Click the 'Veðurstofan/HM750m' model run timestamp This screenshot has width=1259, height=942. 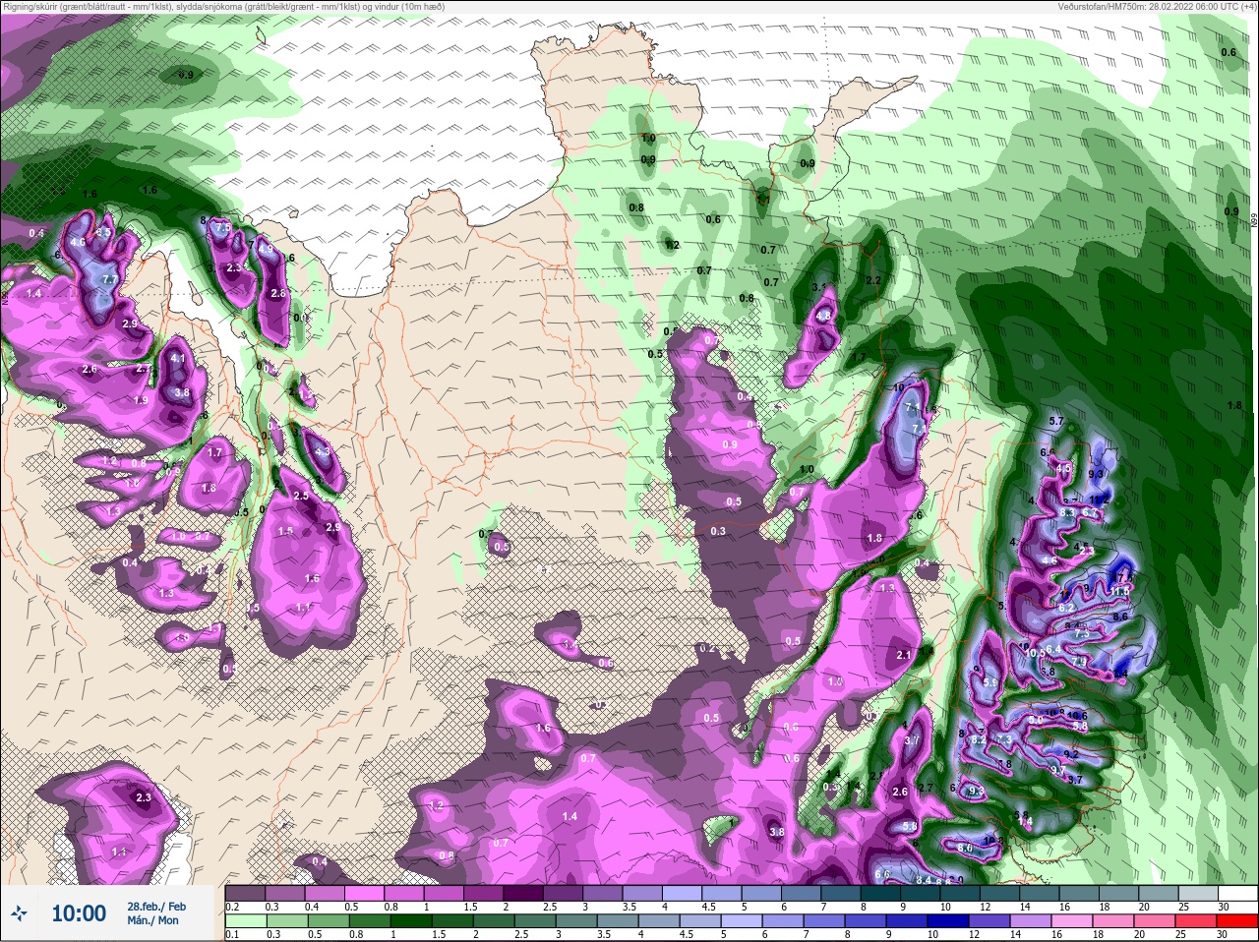click(1158, 7)
